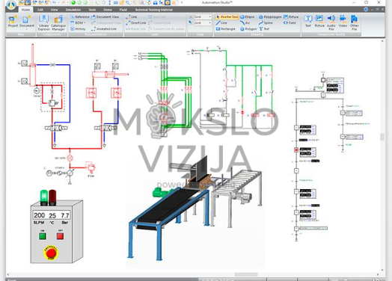The height and width of the screenshot is (281, 392).
Task: Select the Polypolygon drawing tool
Action: pyautogui.click(x=270, y=16)
